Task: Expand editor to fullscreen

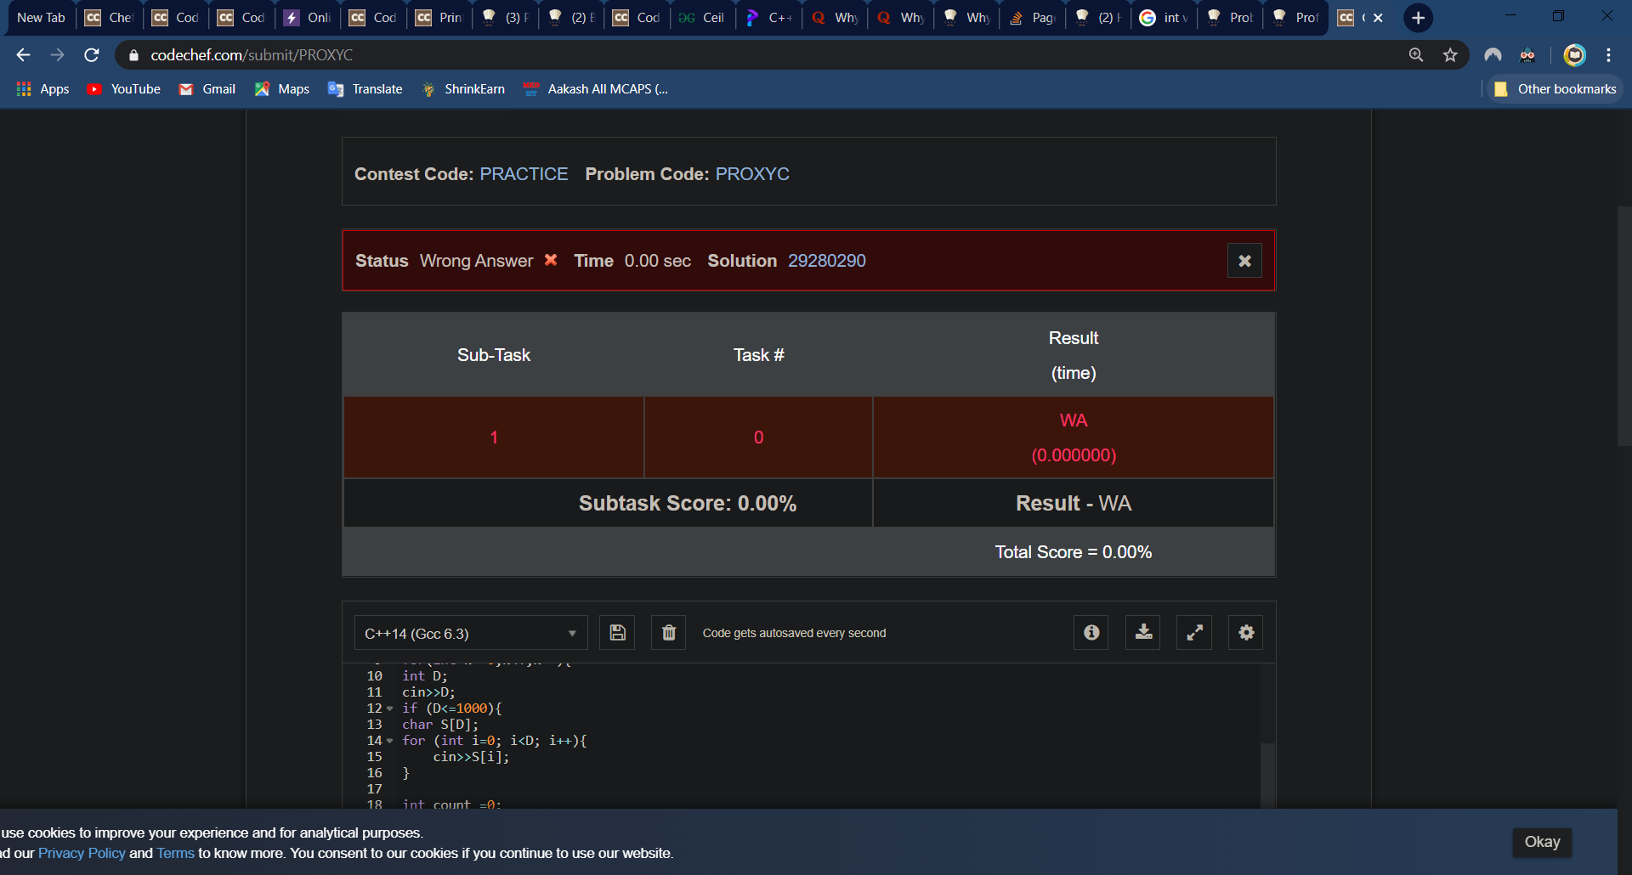Action: pos(1193,632)
